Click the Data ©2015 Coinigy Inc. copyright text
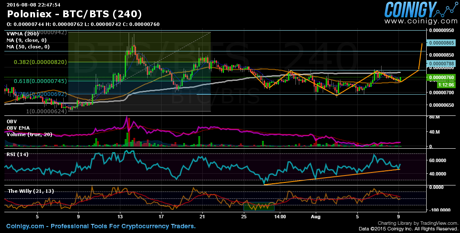This screenshot has height=233, width=460. click(408, 229)
